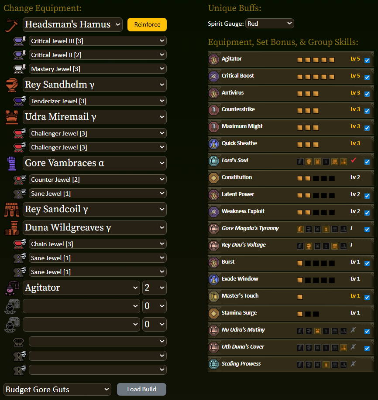Expand the Tenderizer Jewel [3] dropdown
Screen dimensions: 378x400
coord(98,101)
